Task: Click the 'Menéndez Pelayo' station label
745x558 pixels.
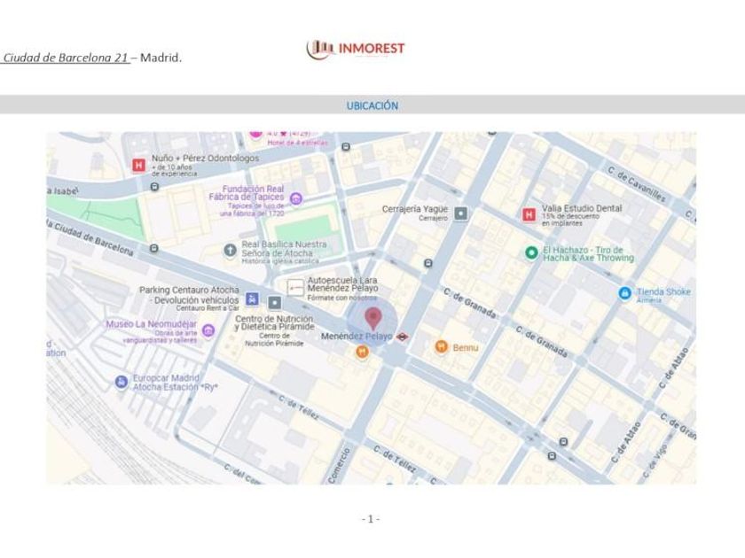Action: pyautogui.click(x=357, y=337)
